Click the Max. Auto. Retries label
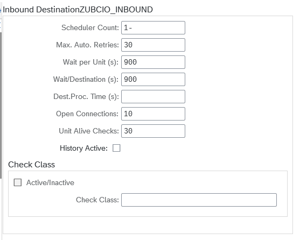307x240 pixels. pyautogui.click(x=87, y=45)
